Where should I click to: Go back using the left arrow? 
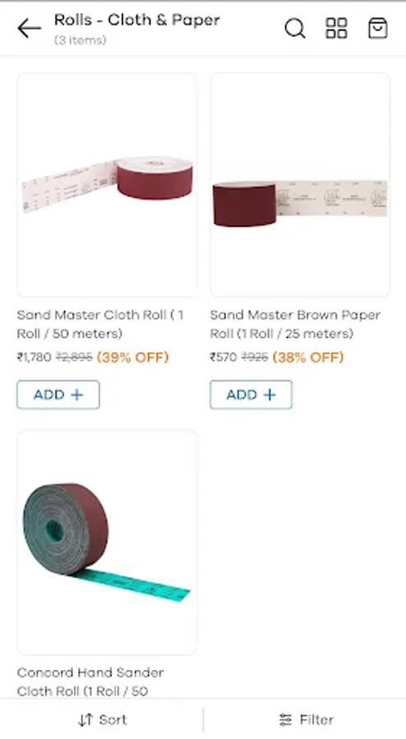(x=30, y=29)
